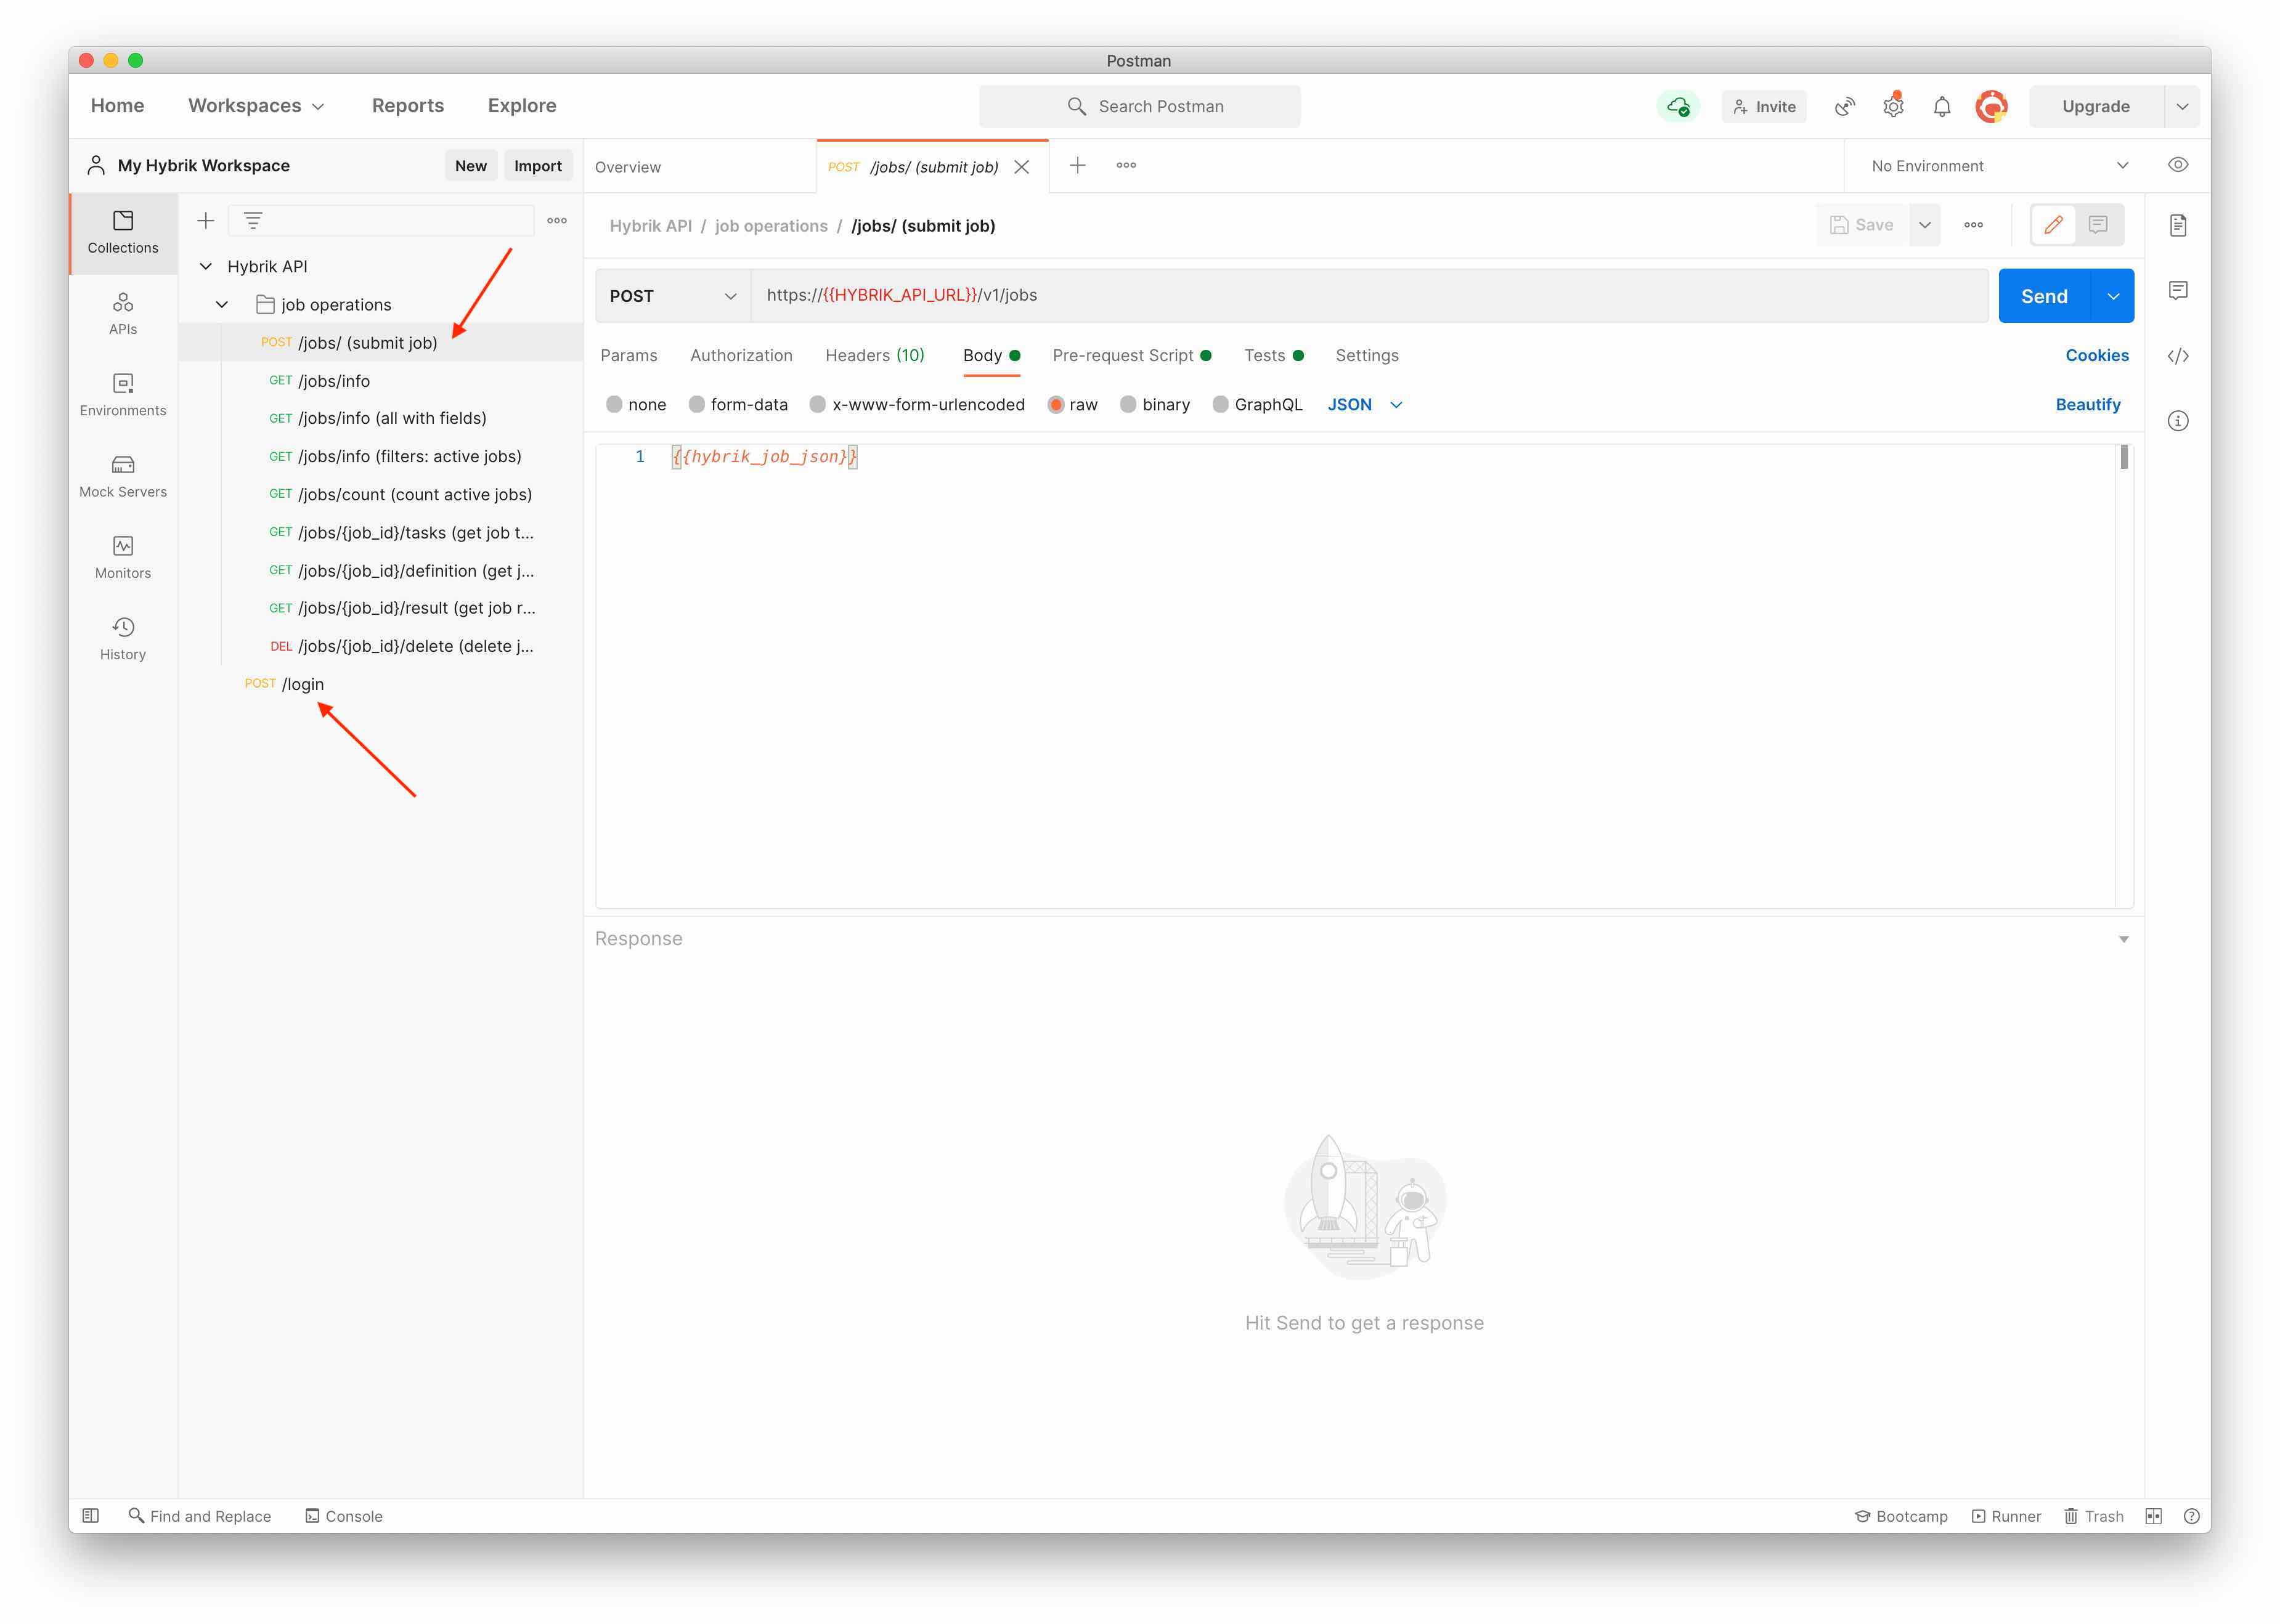This screenshot has width=2280, height=1624.
Task: Open the code snippet pane icon
Action: click(2178, 355)
